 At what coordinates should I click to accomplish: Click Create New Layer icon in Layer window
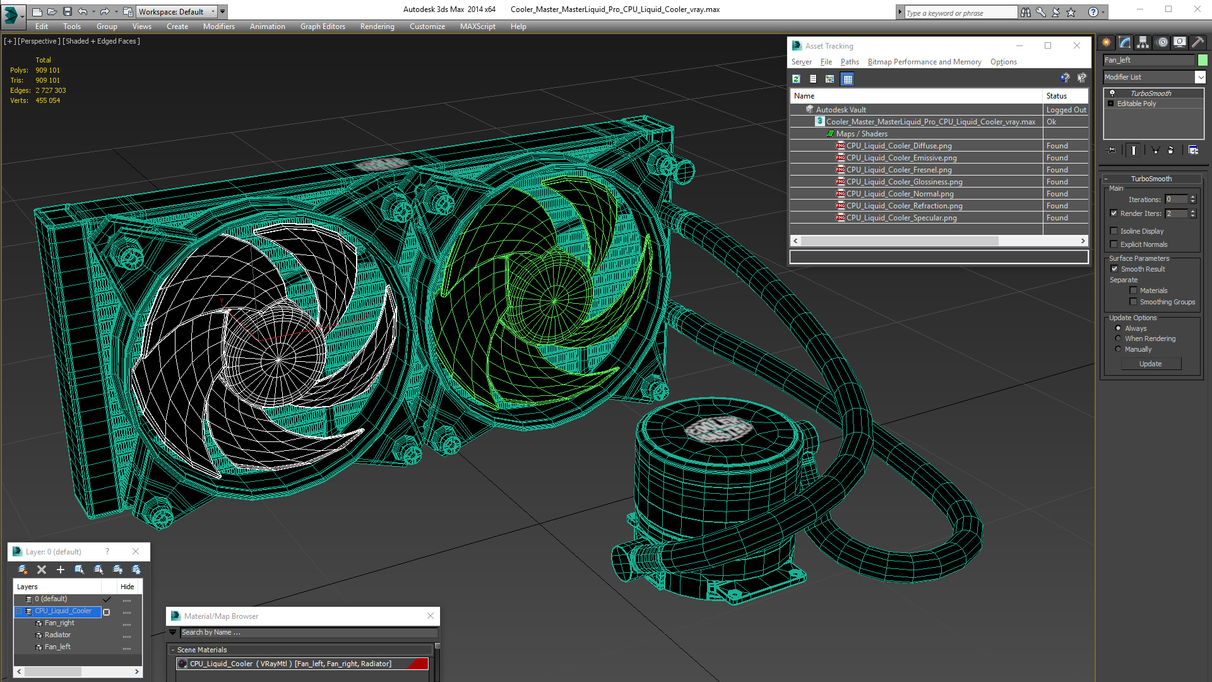coord(23,570)
